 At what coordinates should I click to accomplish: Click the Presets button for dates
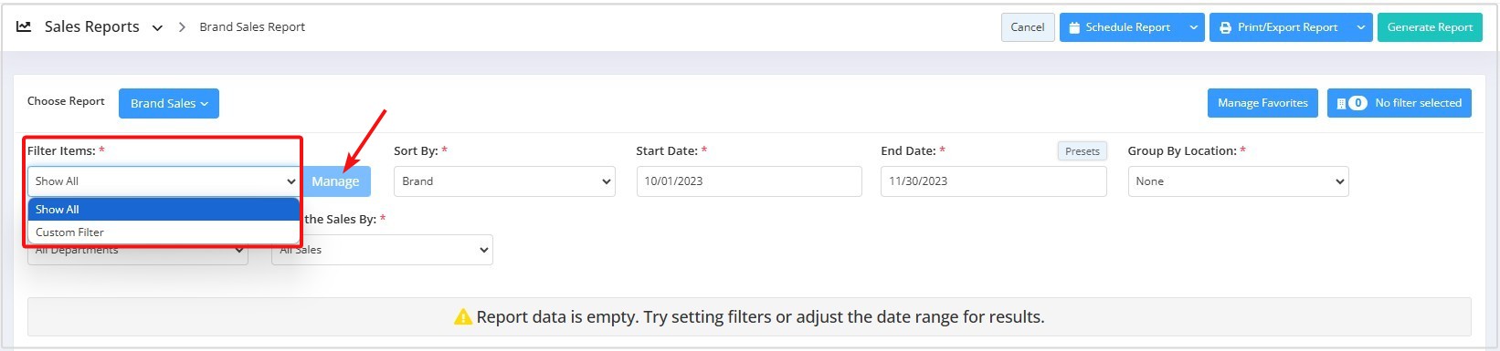[x=1083, y=151]
